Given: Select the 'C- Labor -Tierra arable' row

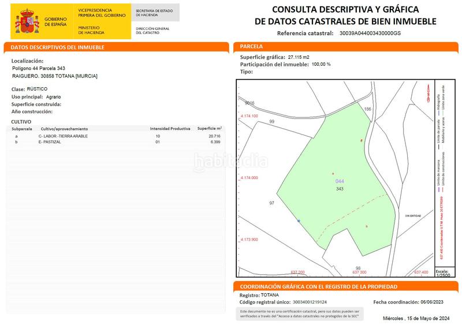Looking at the screenshot, I should (x=115, y=136).
